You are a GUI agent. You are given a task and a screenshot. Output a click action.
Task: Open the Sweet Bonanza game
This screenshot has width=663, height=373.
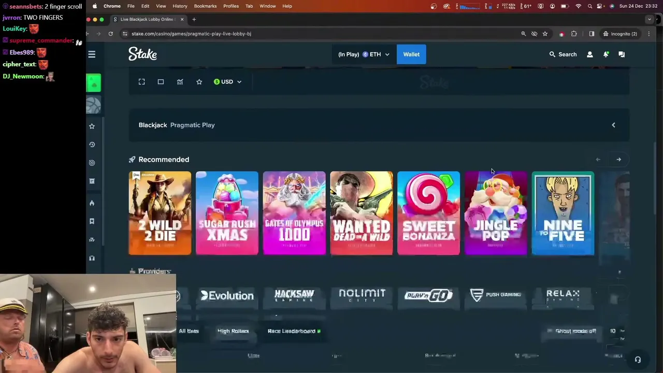pos(428,213)
